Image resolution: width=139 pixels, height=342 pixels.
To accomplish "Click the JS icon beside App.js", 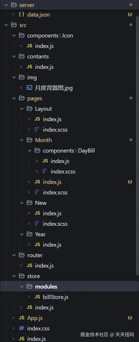I will (21, 318).
